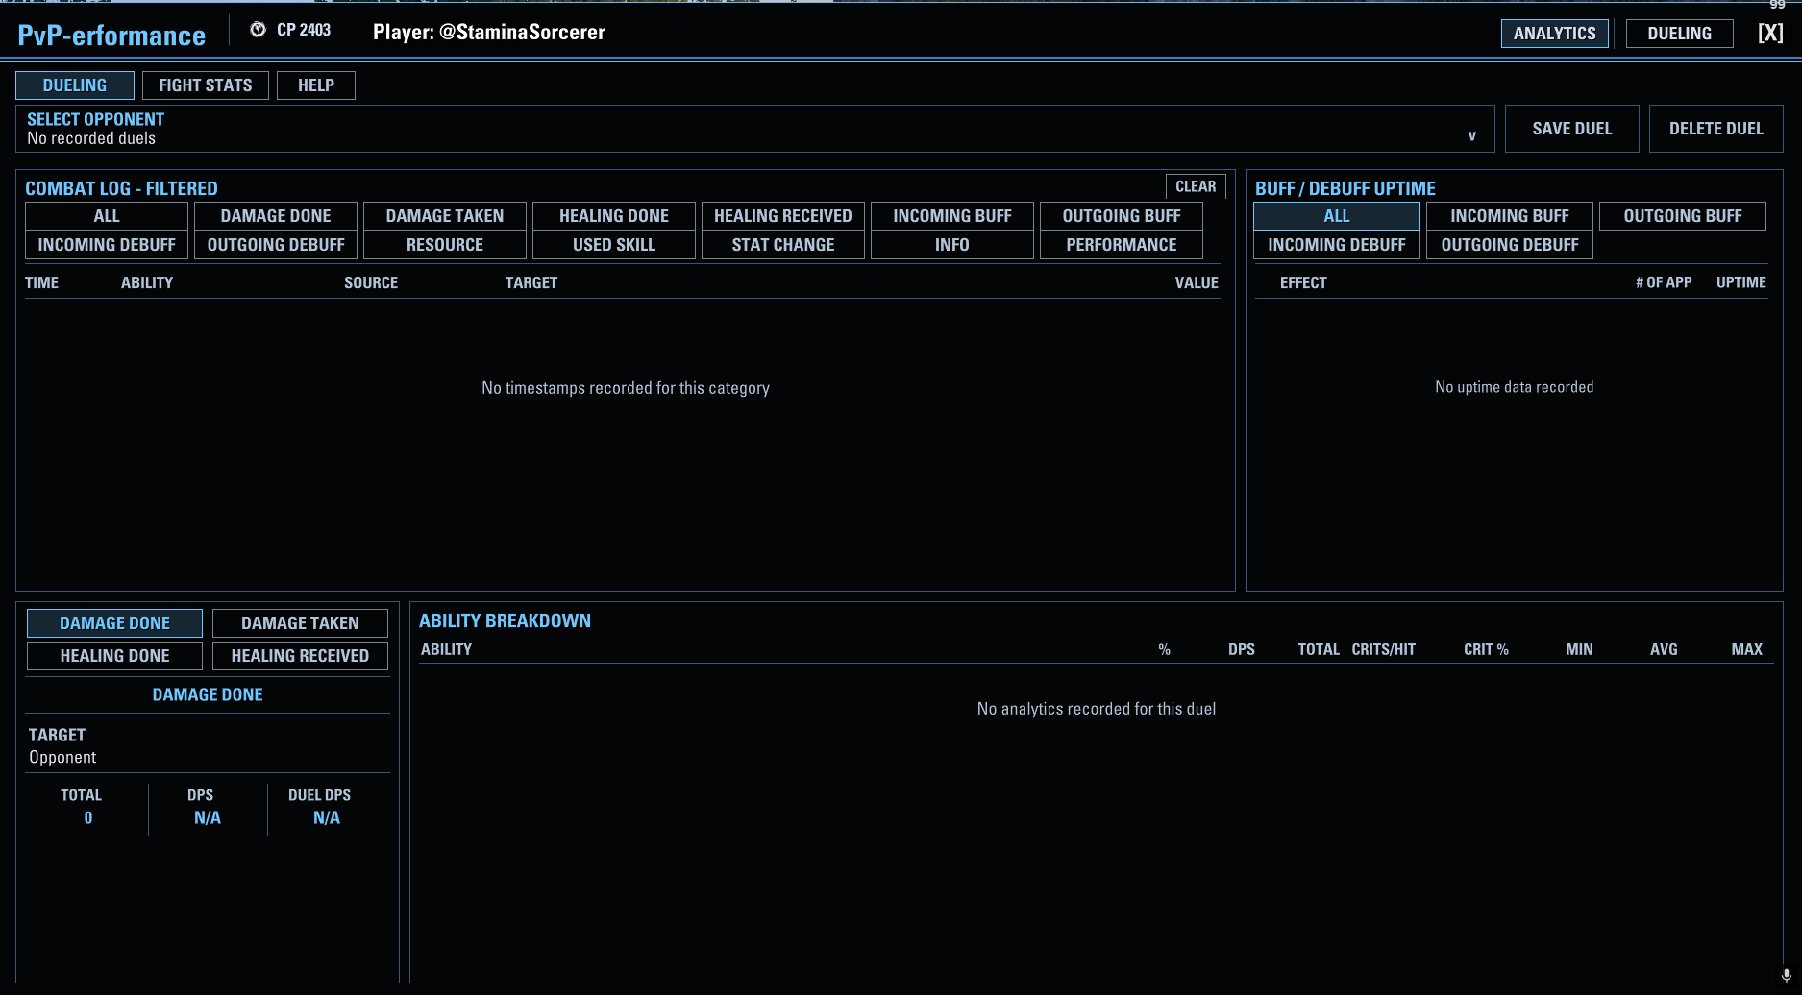Image resolution: width=1802 pixels, height=995 pixels.
Task: Filter combat log by INCOMING BUFF
Action: pos(952,216)
